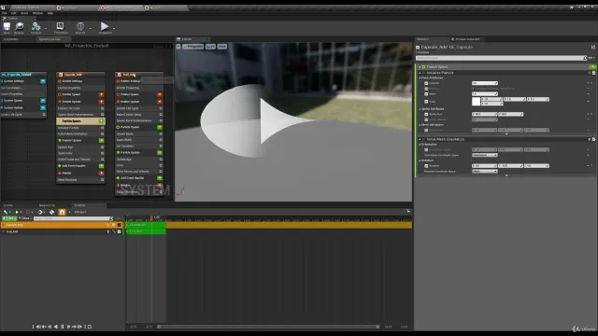This screenshot has height=336, width=598.
Task: Collapse the Initialize Particle section
Action: click(x=420, y=73)
